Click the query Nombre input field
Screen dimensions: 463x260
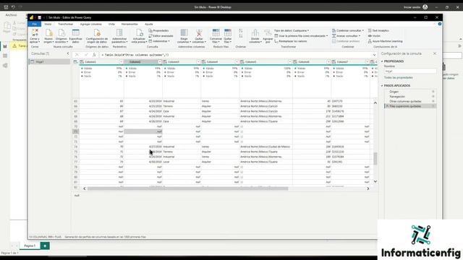coord(410,71)
